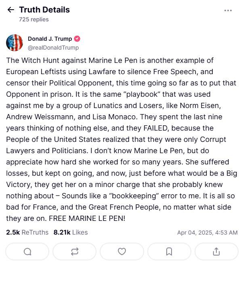The image size is (243, 291).
Task: Click the 725 replies count
Action: [x=34, y=19]
